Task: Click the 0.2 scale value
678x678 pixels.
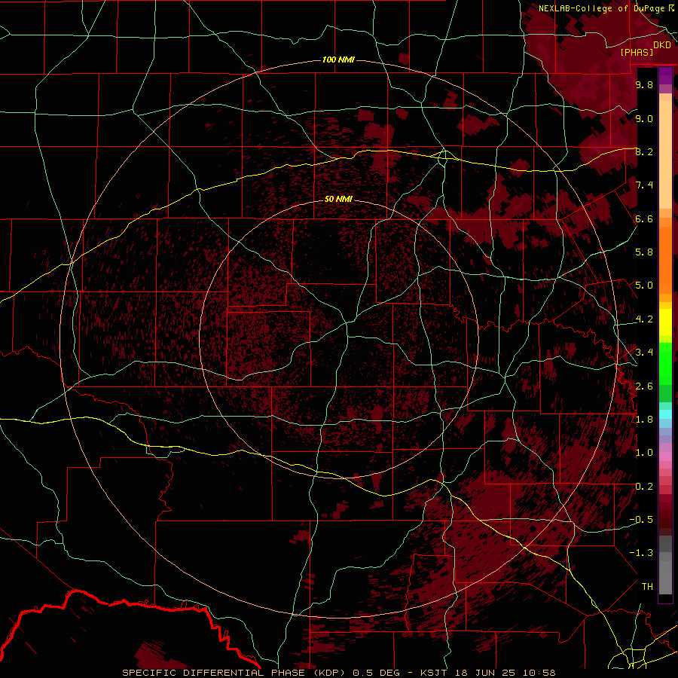Action: (x=644, y=487)
